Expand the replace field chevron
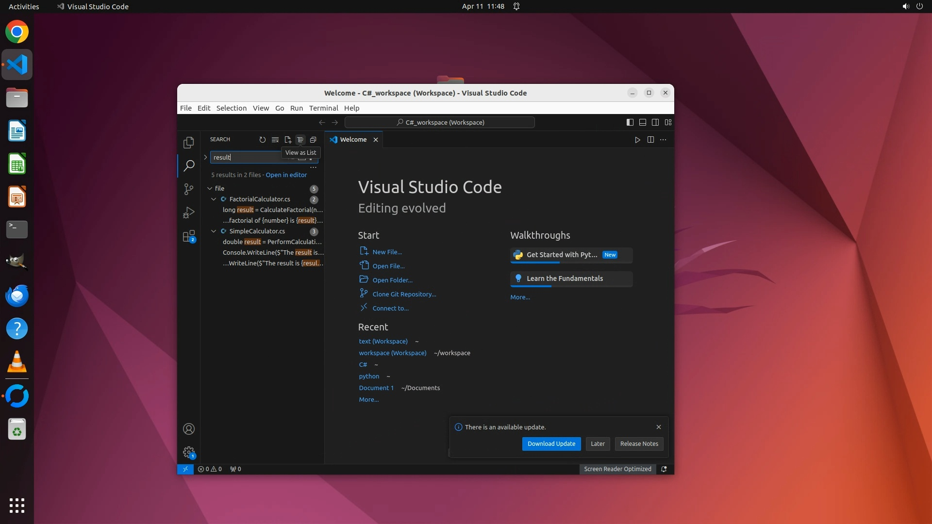The image size is (932, 524). [x=205, y=157]
